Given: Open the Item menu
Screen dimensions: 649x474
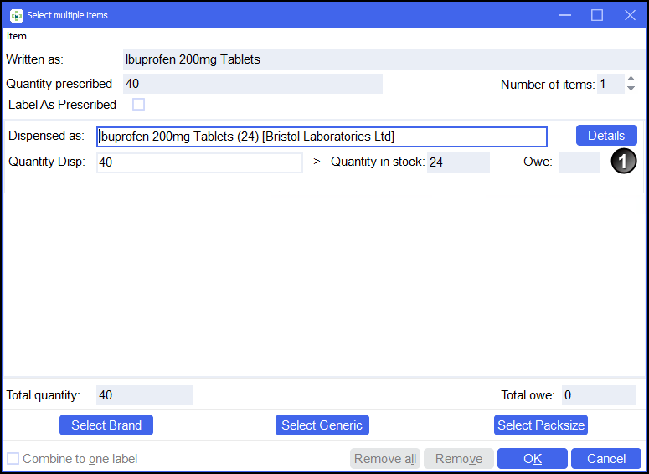Looking at the screenshot, I should click(17, 36).
